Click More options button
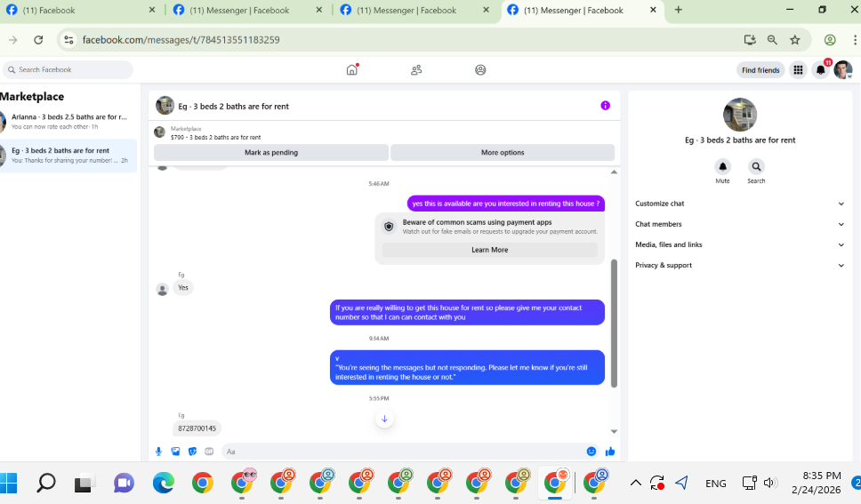This screenshot has height=504, width=861. 503,153
